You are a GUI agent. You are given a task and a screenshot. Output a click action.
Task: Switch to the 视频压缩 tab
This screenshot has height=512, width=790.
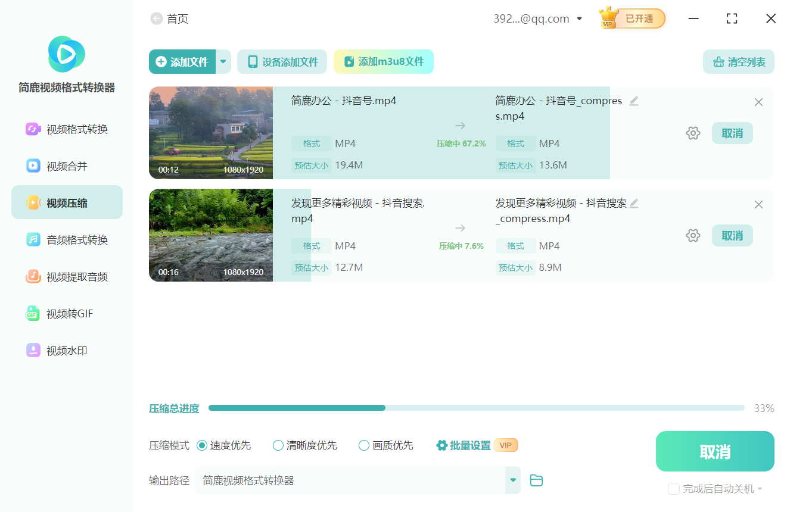click(67, 202)
